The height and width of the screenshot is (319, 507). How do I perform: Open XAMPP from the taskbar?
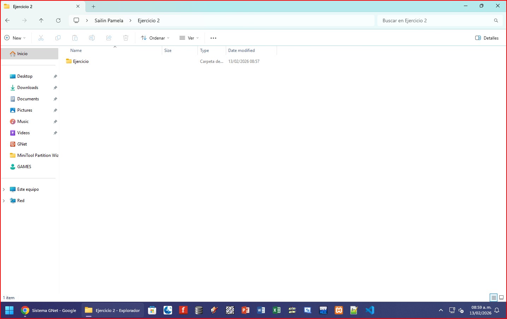tap(339, 310)
